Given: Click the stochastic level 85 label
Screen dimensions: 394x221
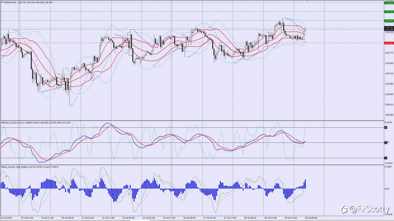Looking at the screenshot, I should click(386, 127).
